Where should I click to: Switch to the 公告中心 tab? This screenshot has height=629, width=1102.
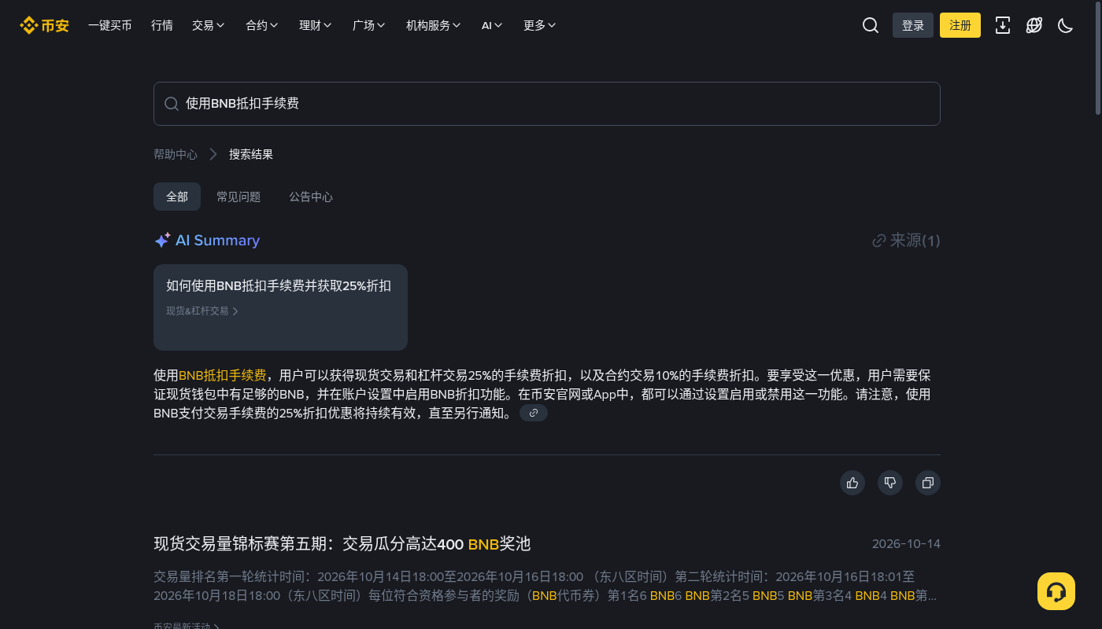[x=311, y=197]
